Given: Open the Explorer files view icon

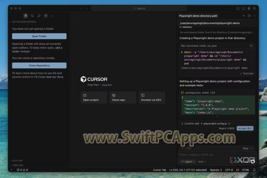Looking at the screenshot, I should 26,16.
